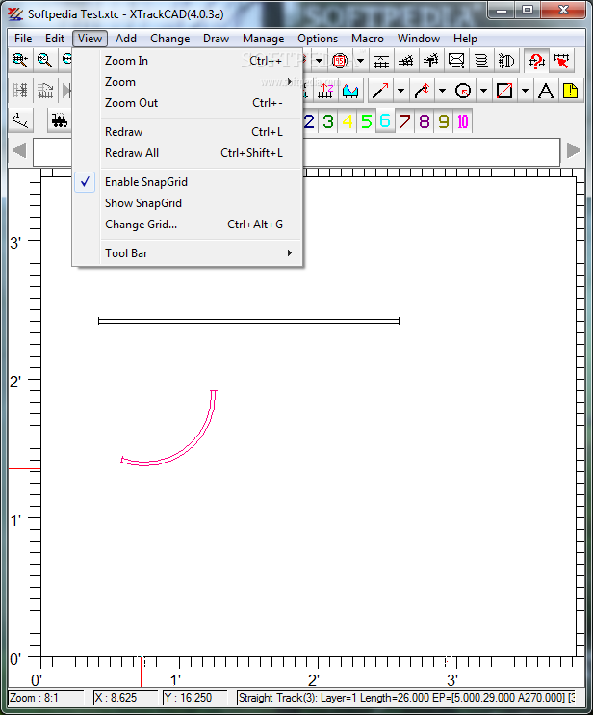This screenshot has height=715, width=593.
Task: Open the File menu
Action: [x=23, y=39]
